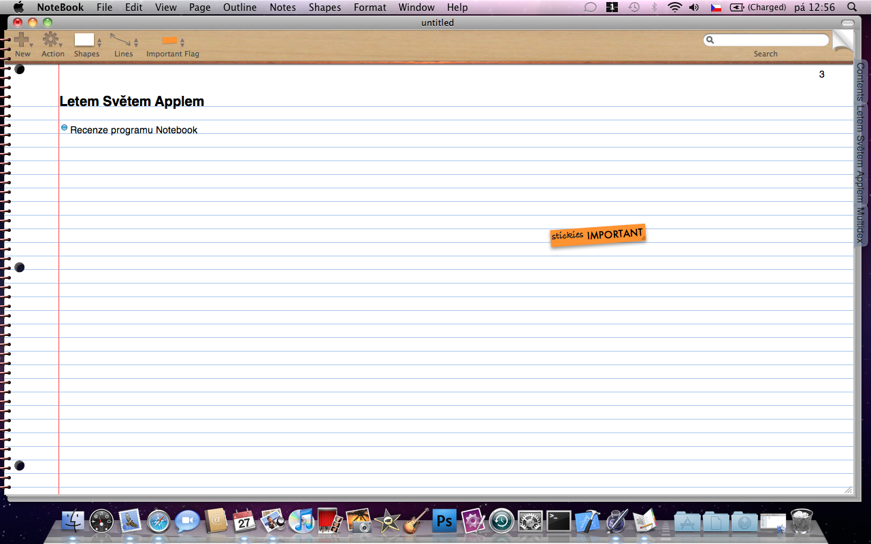Open Terminal from the Dock
This screenshot has height=544, width=871.
pyautogui.click(x=559, y=522)
